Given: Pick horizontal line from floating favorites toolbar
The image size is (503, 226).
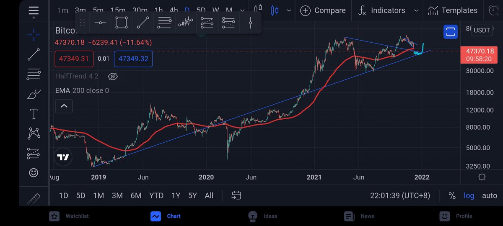Looking at the screenshot, I should (x=100, y=23).
